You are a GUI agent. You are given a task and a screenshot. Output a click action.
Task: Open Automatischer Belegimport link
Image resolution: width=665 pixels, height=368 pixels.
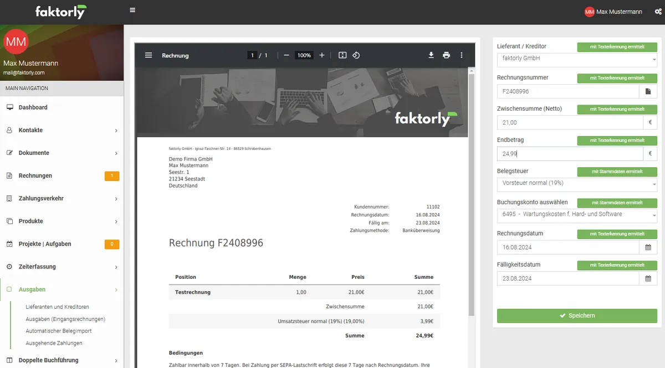tap(59, 331)
